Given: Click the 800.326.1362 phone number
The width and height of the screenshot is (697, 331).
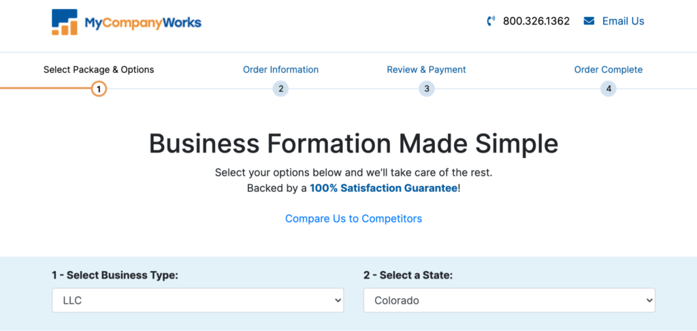Looking at the screenshot, I should [x=536, y=21].
